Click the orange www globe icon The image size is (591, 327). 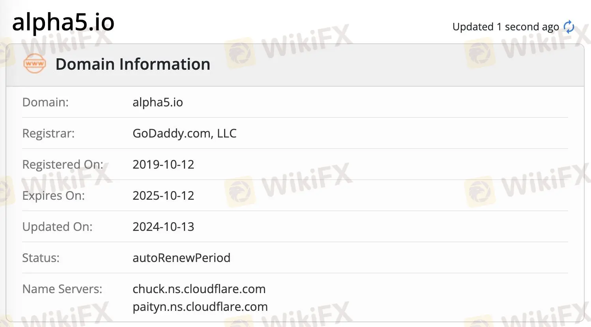pyautogui.click(x=35, y=63)
